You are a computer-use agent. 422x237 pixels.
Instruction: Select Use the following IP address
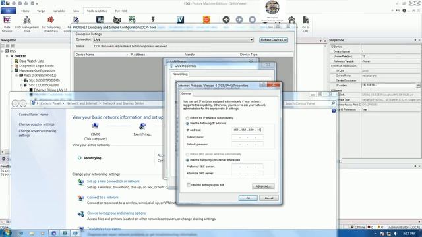pos(187,124)
